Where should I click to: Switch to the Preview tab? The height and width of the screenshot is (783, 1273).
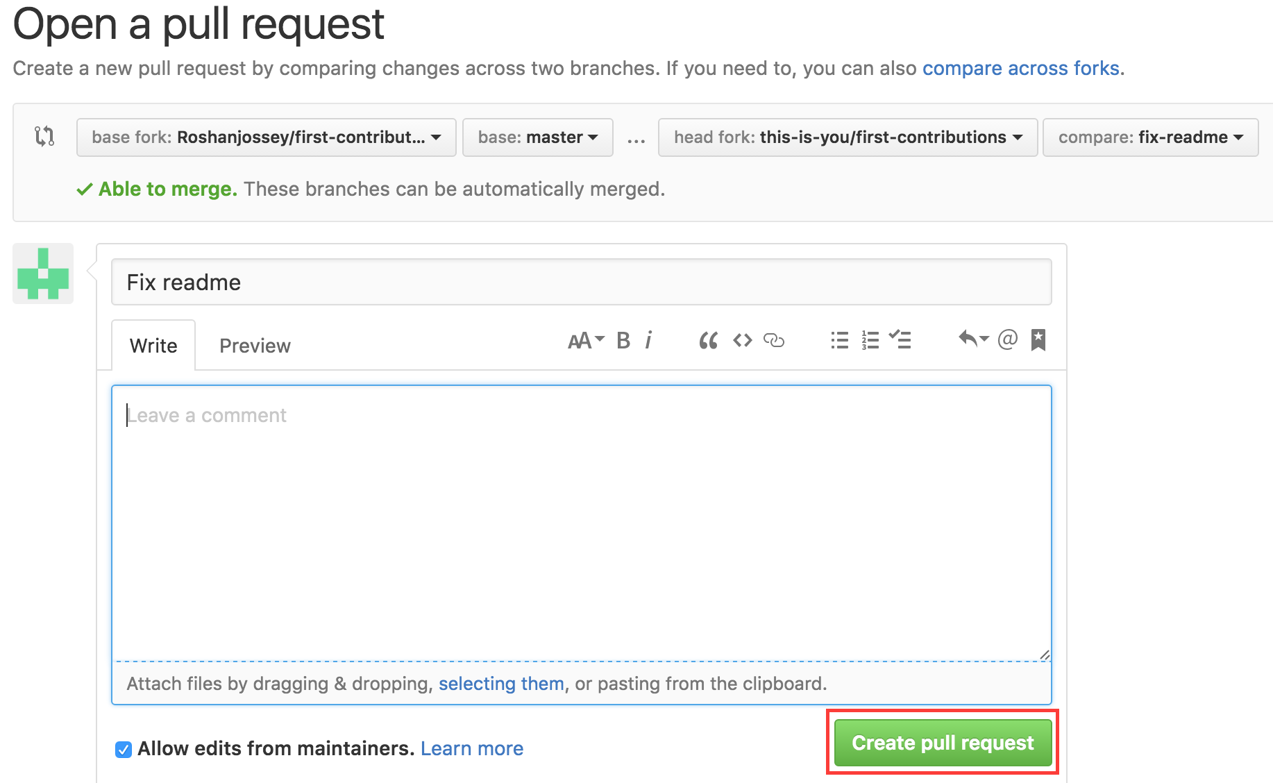coord(255,346)
